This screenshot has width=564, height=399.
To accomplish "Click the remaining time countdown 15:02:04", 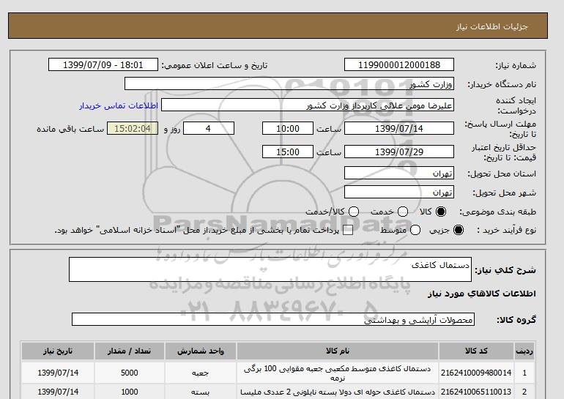I will pos(133,128).
